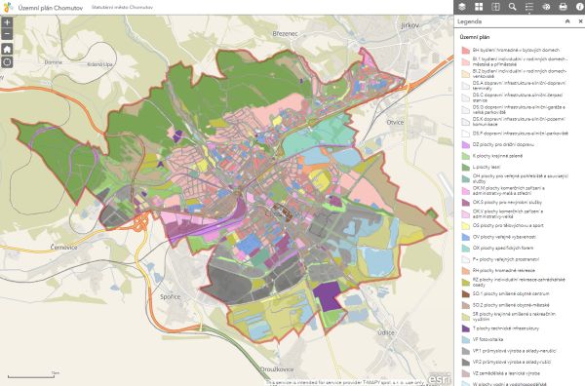Image resolution: width=585 pixels, height=386 pixels.
Task: Return to the default home extent
Action: (x=7, y=49)
